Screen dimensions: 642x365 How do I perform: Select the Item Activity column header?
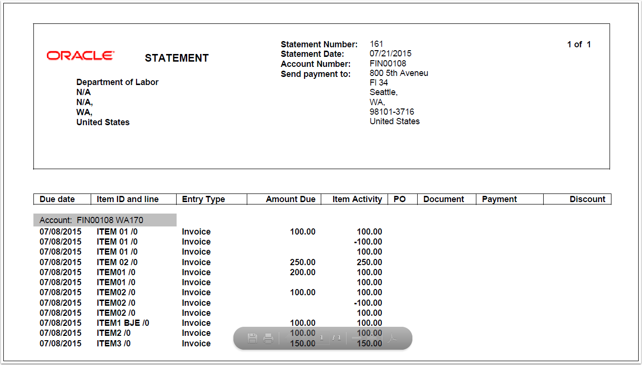click(x=355, y=199)
